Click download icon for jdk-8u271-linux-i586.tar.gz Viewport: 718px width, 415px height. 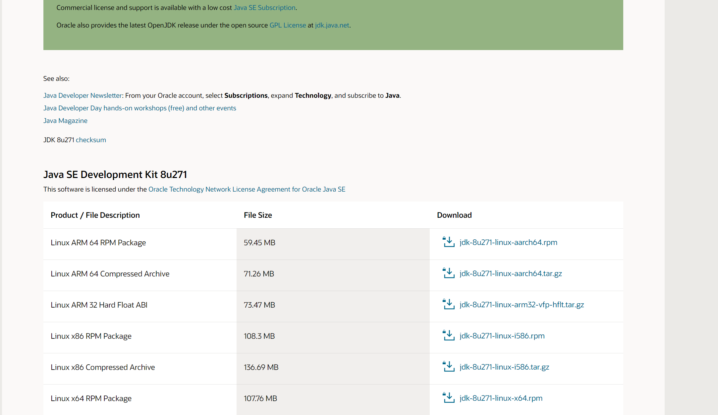click(449, 367)
